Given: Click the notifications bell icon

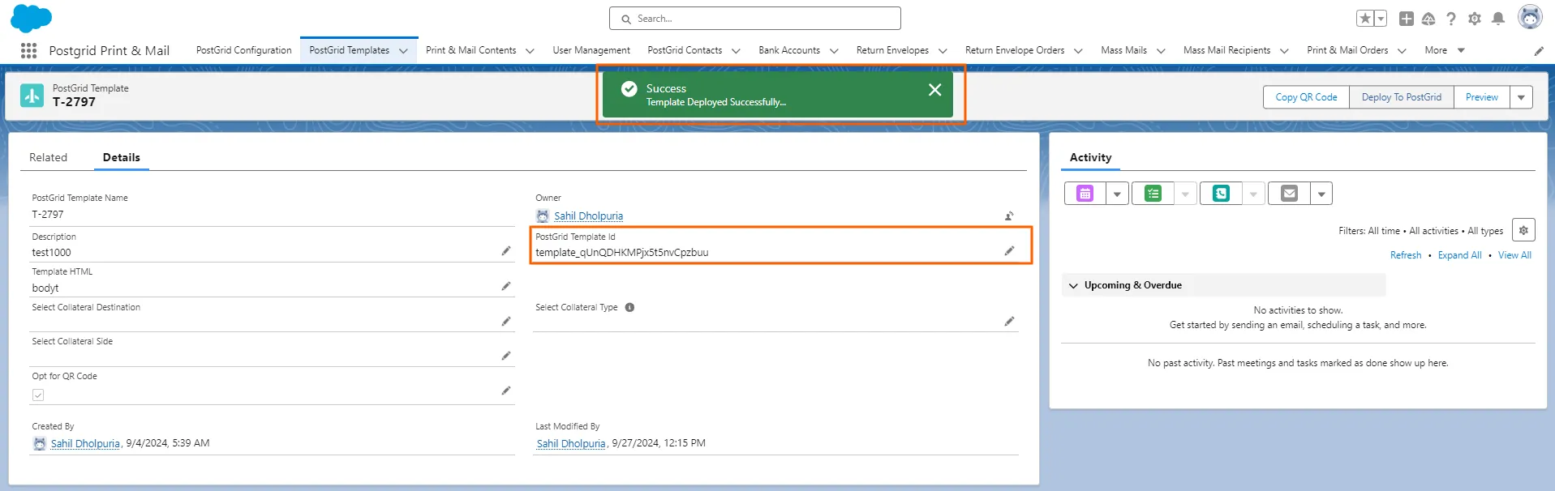Looking at the screenshot, I should pos(1498,19).
